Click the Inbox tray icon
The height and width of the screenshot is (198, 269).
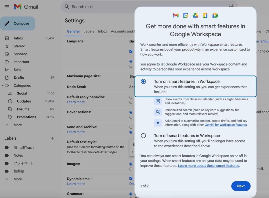pyautogui.click(x=7, y=38)
